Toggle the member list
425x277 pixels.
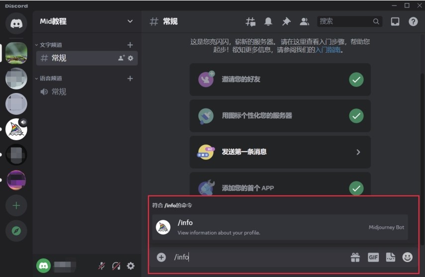click(x=304, y=21)
